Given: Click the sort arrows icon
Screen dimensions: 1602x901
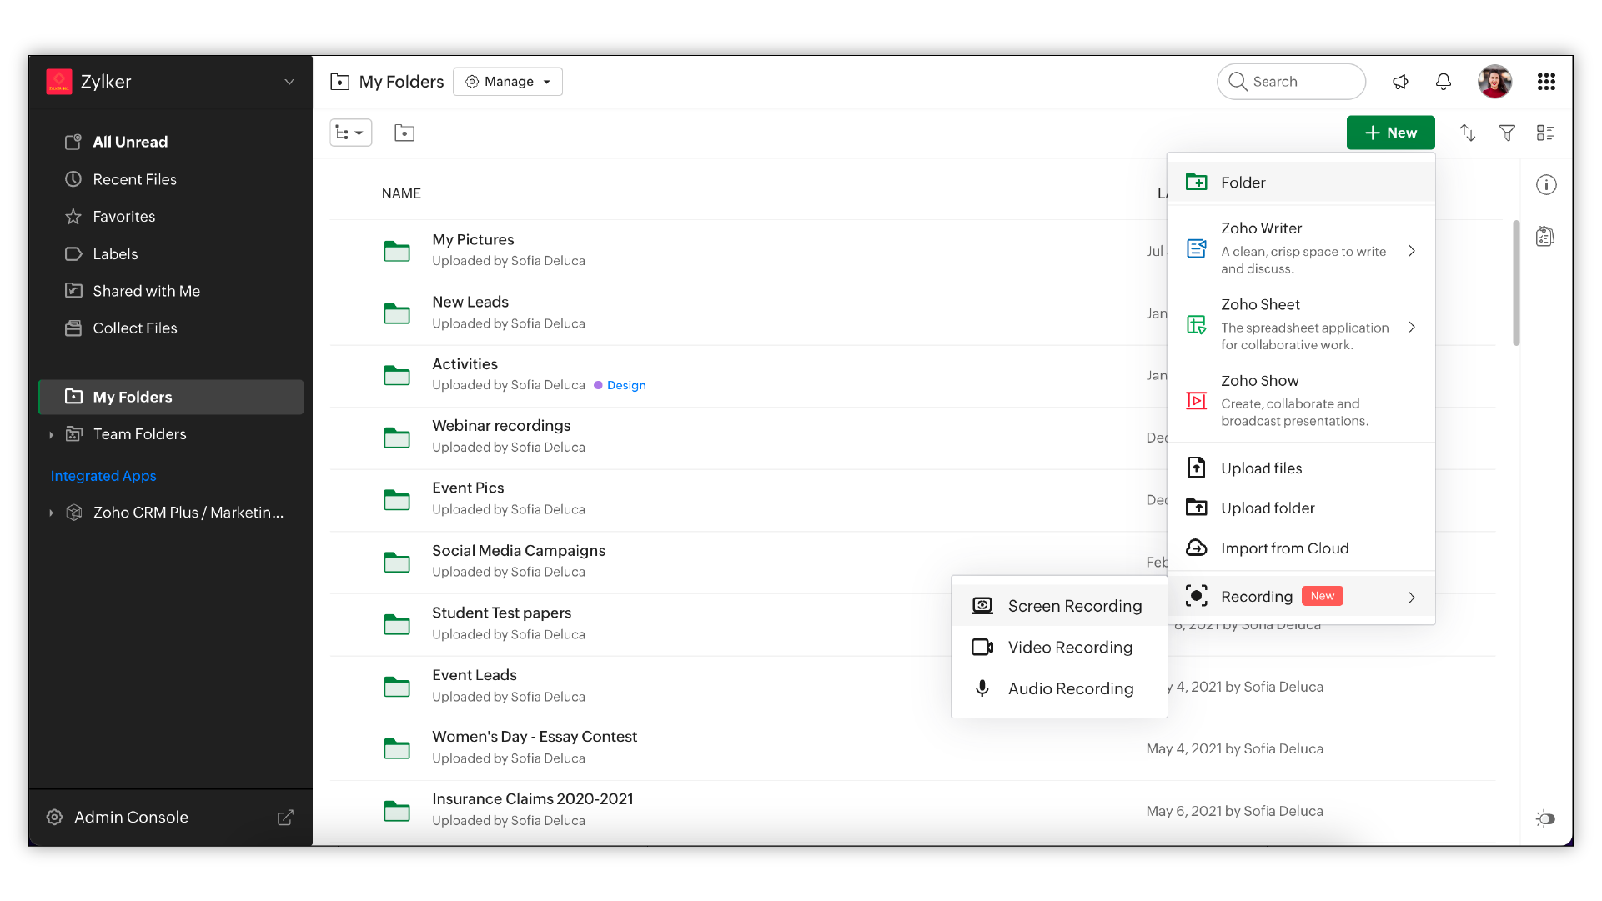Looking at the screenshot, I should (1468, 133).
